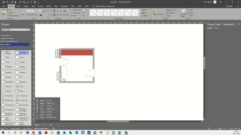
Task: Apply italic formatting
Action: [x=26, y=15]
